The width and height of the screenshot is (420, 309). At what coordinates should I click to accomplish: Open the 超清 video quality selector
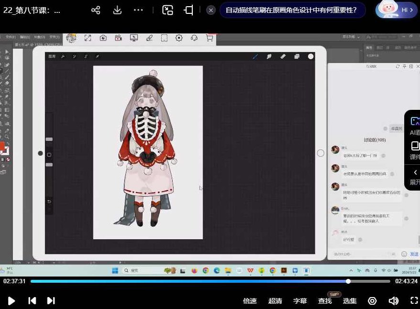[275, 301]
